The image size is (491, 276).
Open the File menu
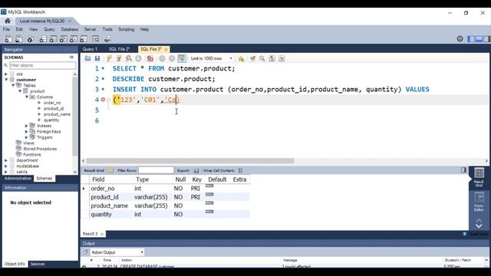tap(6, 29)
